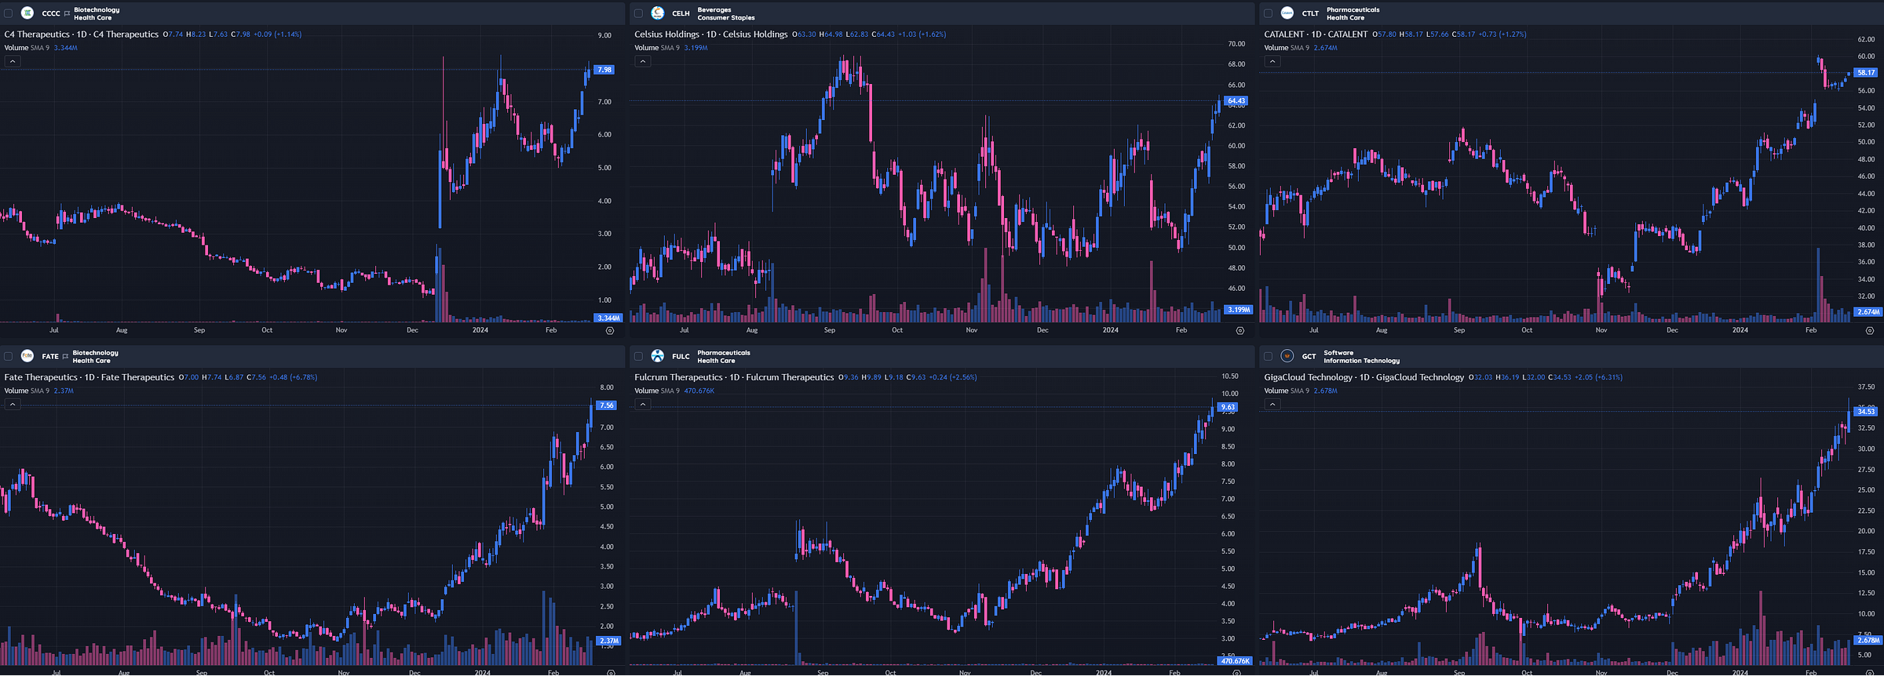Click the C4 Therapeutics company logo
Viewport: 1884px width, 676px height.
click(x=27, y=13)
